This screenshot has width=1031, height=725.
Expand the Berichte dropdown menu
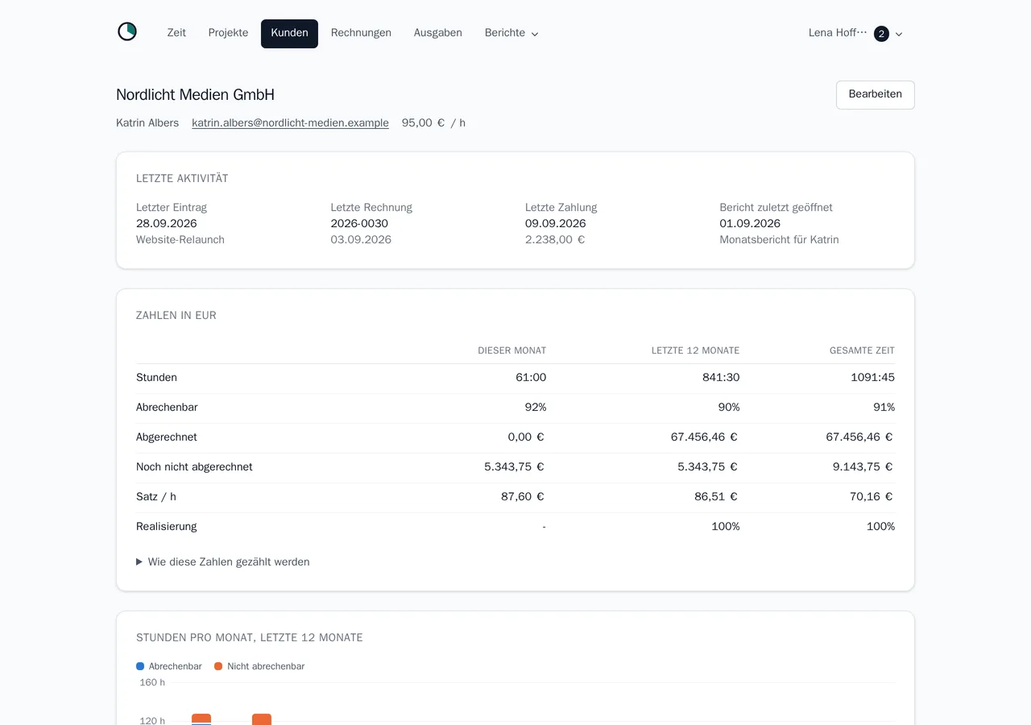click(511, 33)
